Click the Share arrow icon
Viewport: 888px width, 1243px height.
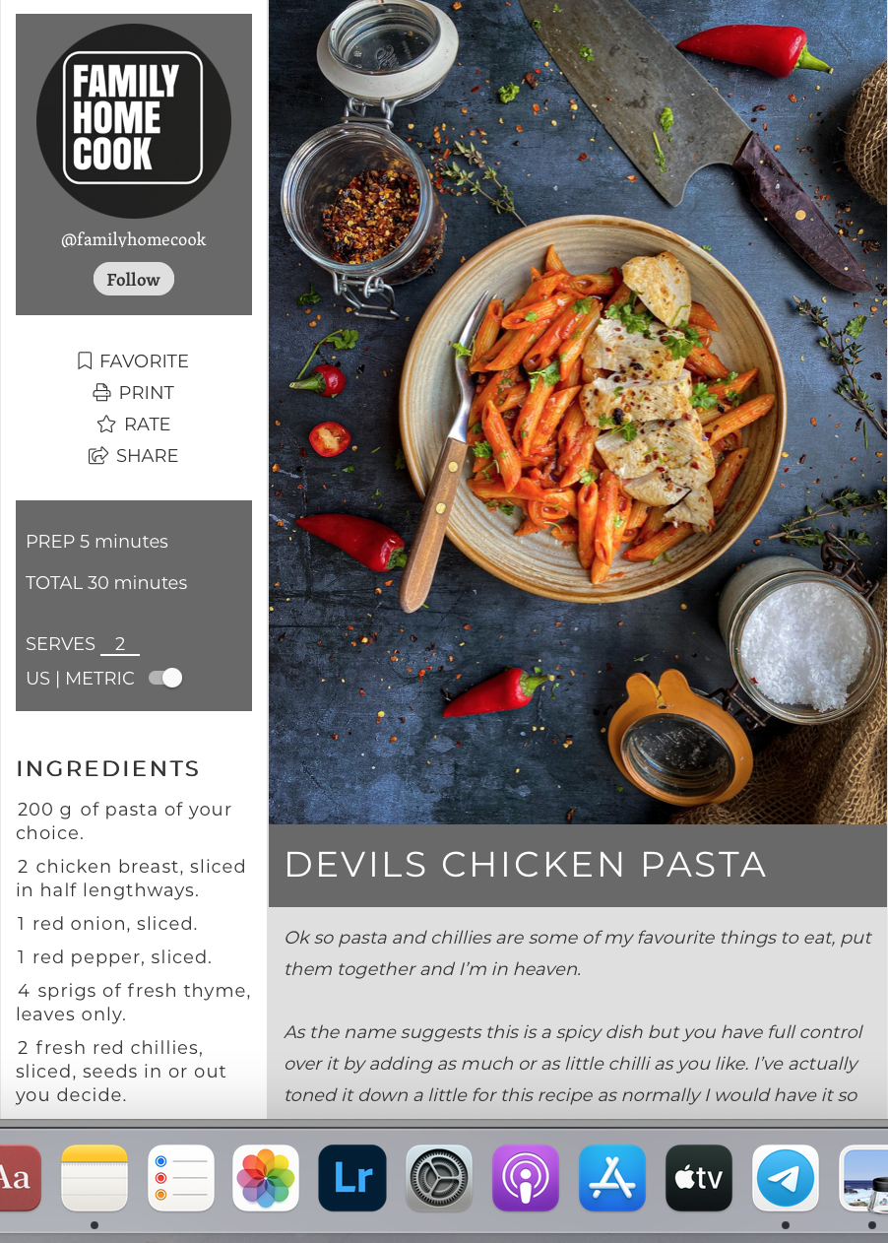(98, 456)
